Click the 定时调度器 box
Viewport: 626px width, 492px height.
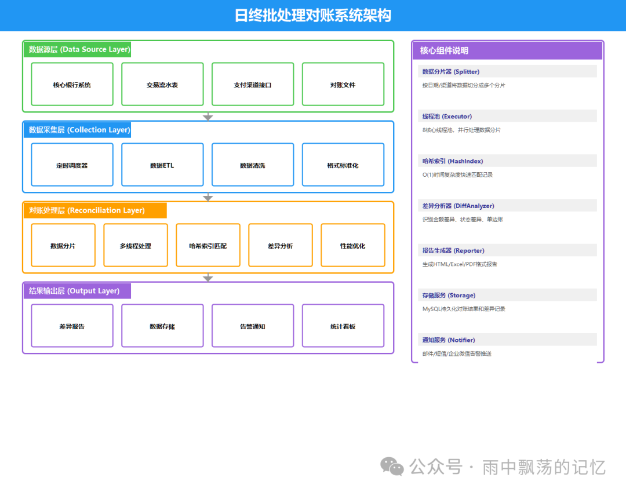coord(72,165)
